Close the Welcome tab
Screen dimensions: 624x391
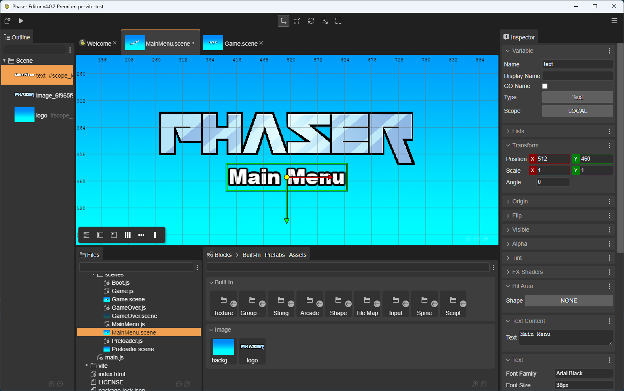115,43
